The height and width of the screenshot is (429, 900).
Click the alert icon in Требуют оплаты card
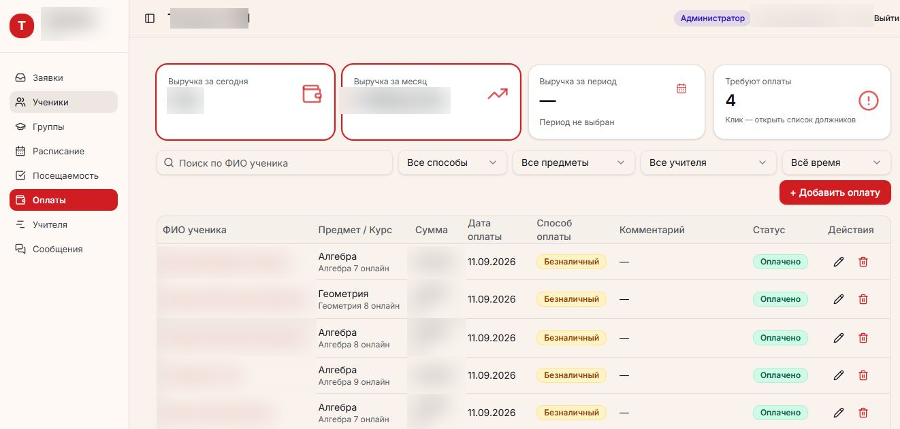coord(869,101)
